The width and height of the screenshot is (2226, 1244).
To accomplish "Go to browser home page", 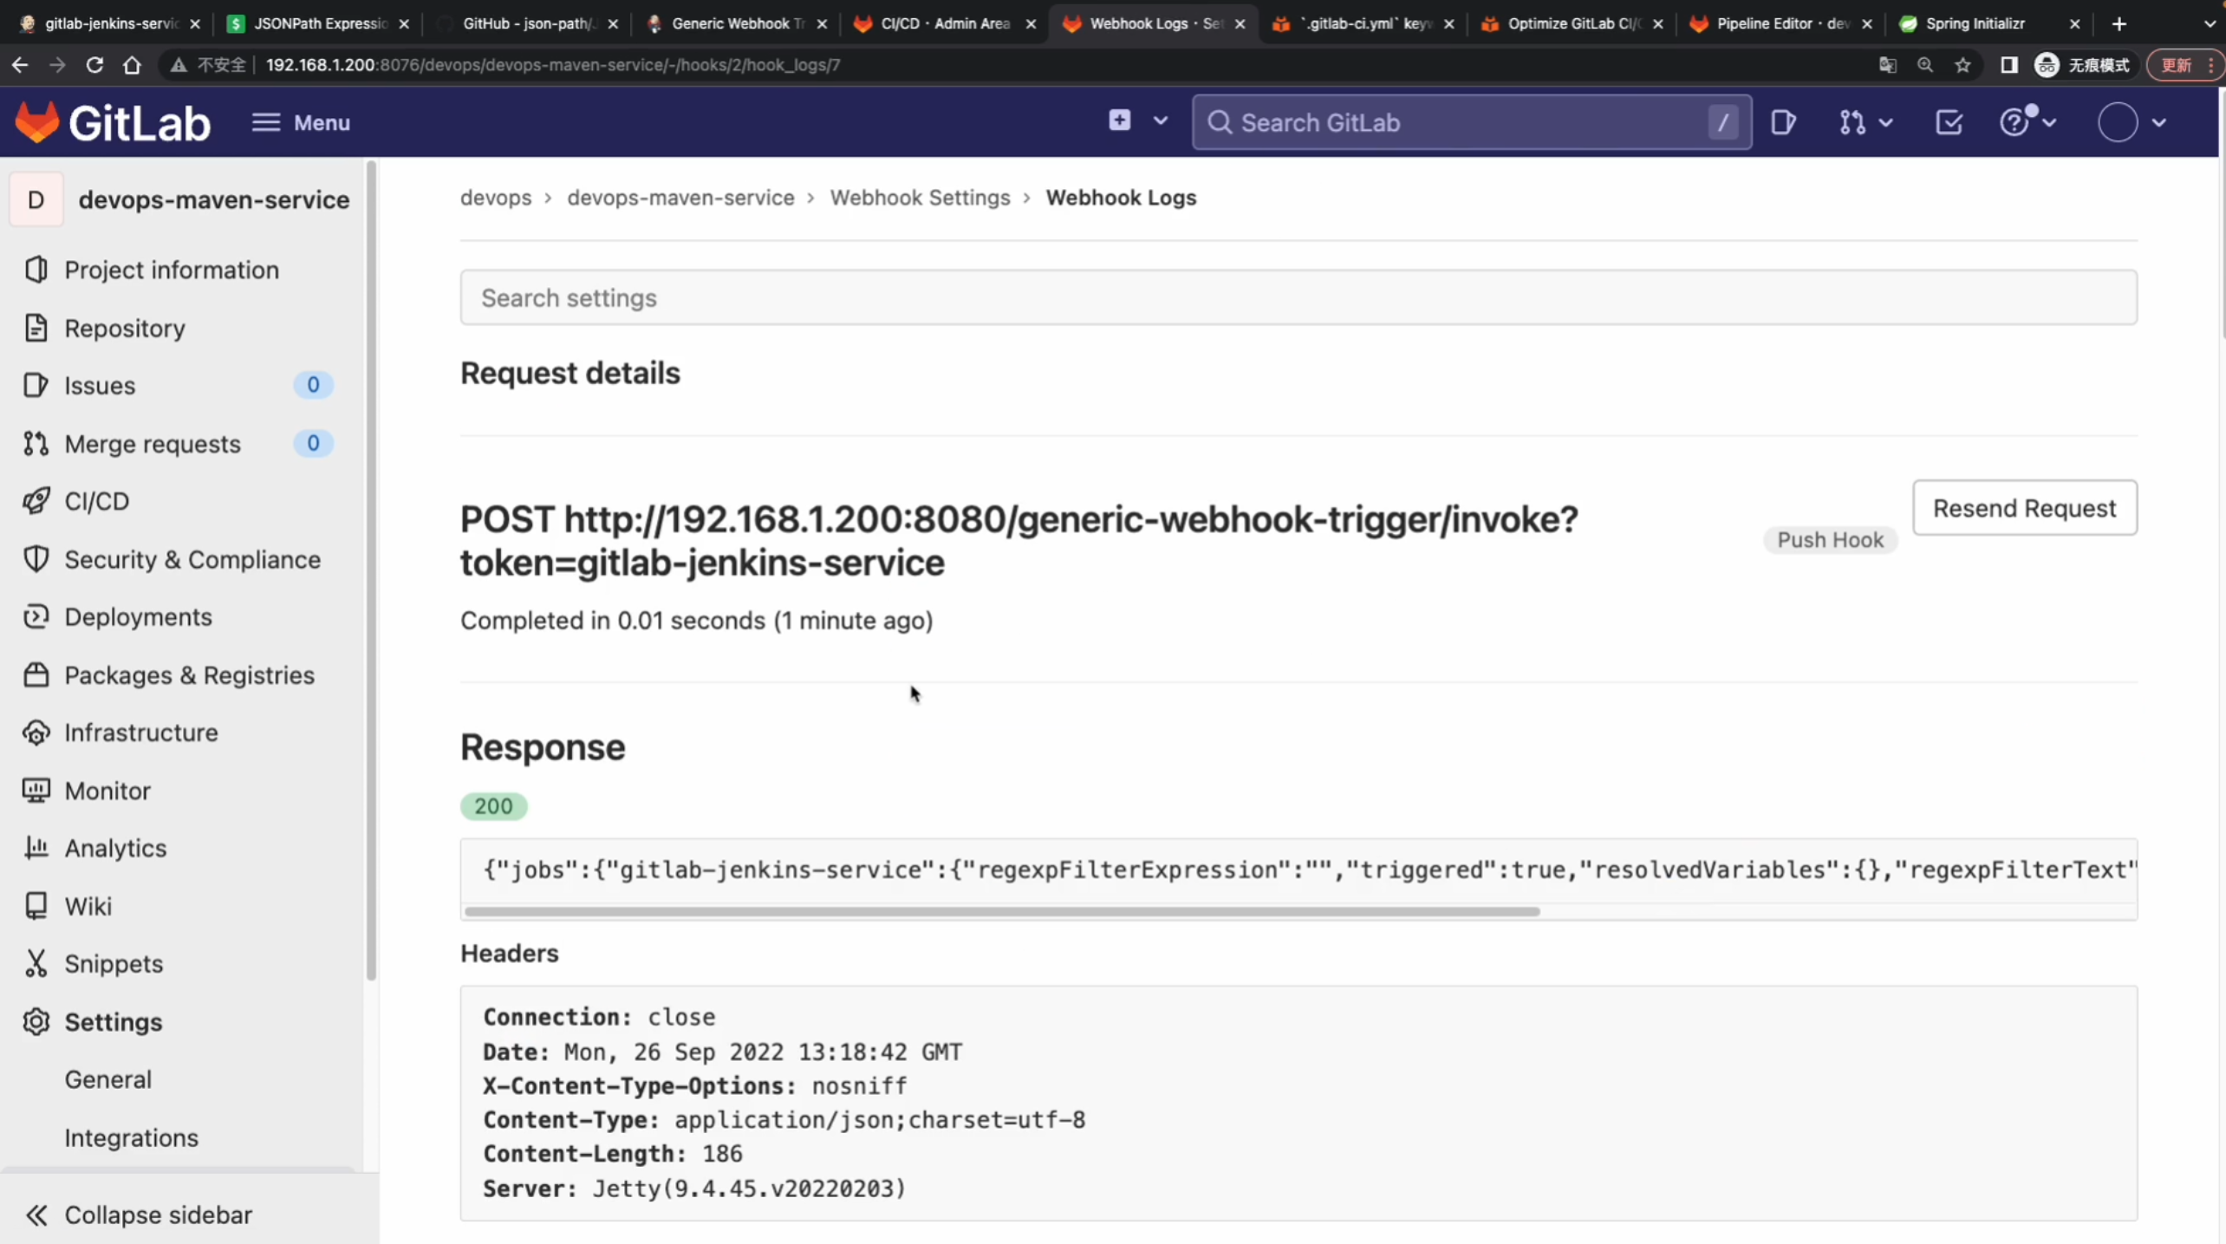I will 132,65.
